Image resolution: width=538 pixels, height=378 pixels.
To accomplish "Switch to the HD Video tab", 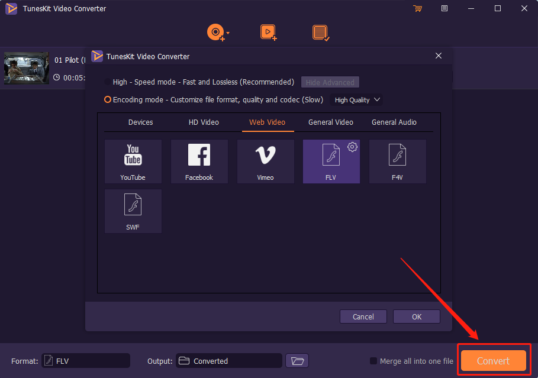I will click(x=204, y=122).
